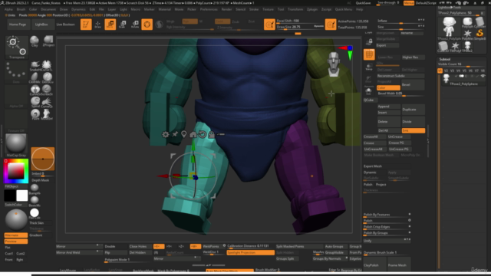
Task: Select the Cube3D tool icon
Action: [x=443, y=47]
